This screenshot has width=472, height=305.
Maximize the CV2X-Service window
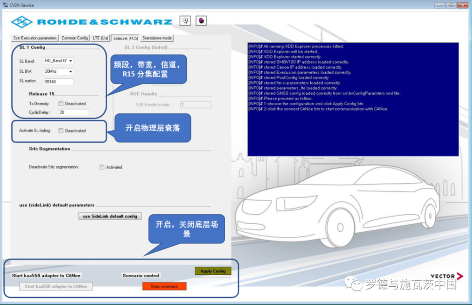[451, 5]
